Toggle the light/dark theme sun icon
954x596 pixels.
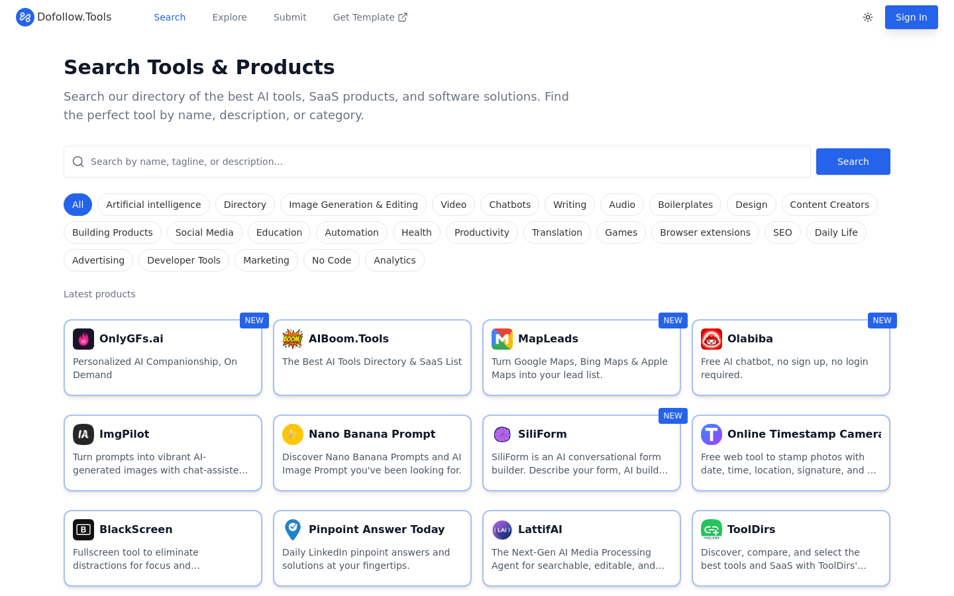[868, 17]
